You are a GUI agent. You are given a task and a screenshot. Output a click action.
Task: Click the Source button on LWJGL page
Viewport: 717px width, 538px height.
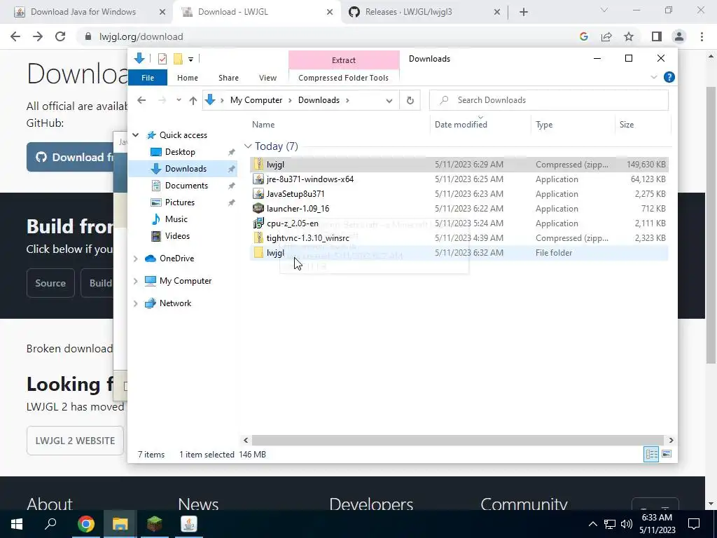[x=50, y=283]
